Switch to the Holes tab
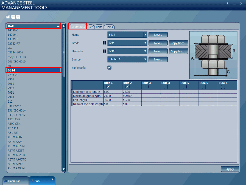The width and height of the screenshot is (246, 185). point(109,27)
